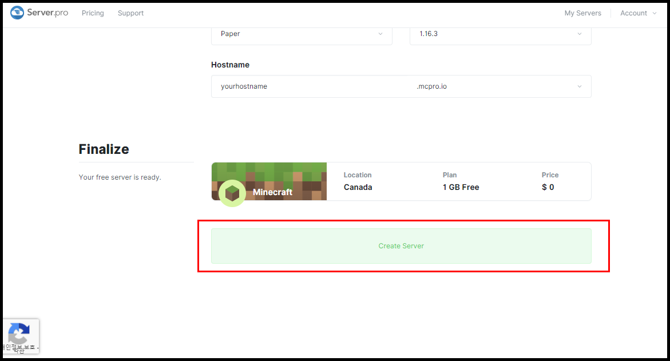
Task: Open the Pricing page
Action: pyautogui.click(x=93, y=13)
